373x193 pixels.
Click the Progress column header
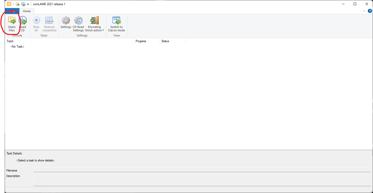coord(147,41)
